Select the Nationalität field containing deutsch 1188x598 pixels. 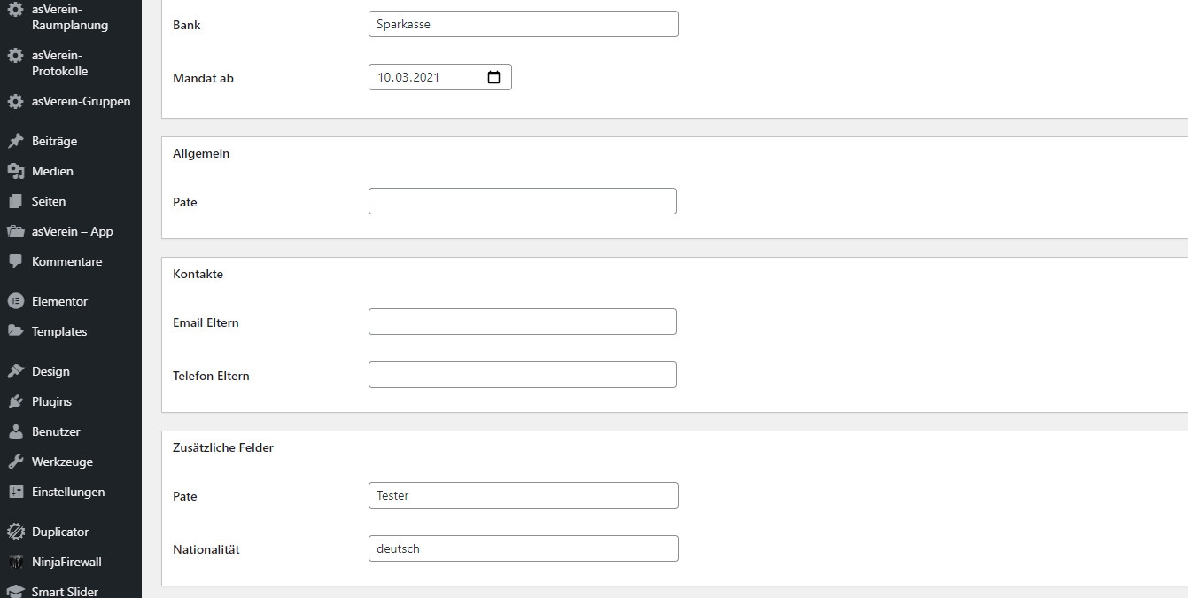523,548
